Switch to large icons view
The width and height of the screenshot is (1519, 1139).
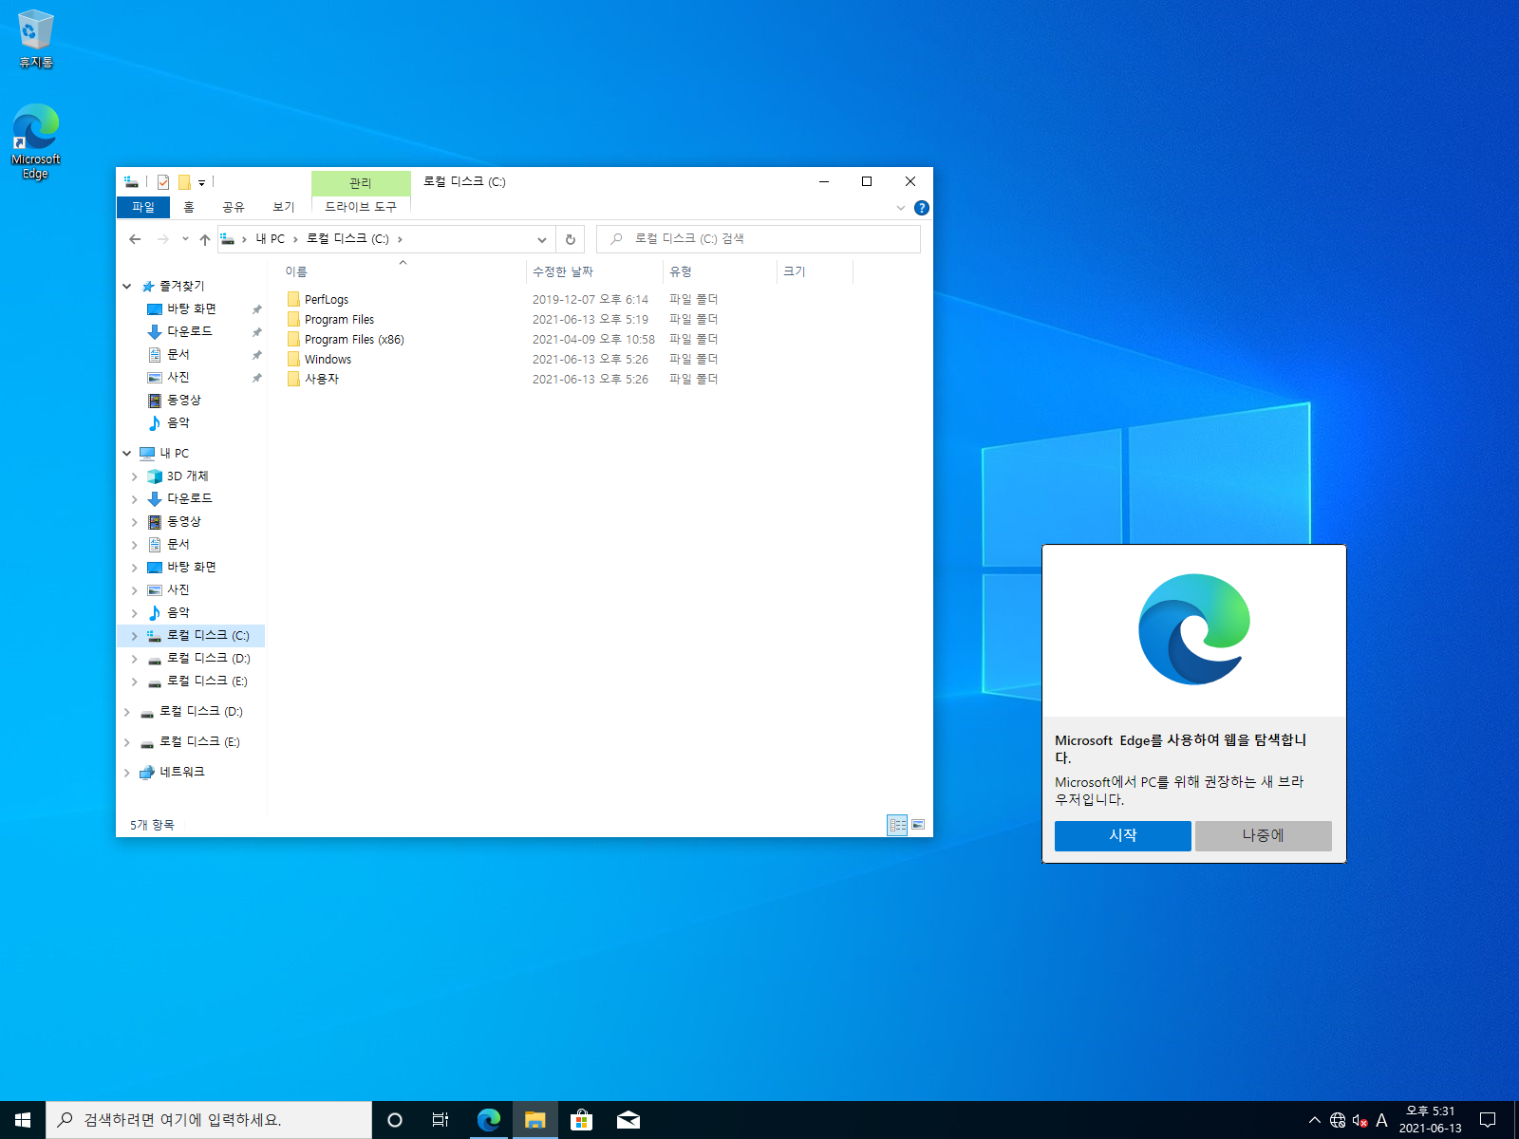[x=918, y=825]
